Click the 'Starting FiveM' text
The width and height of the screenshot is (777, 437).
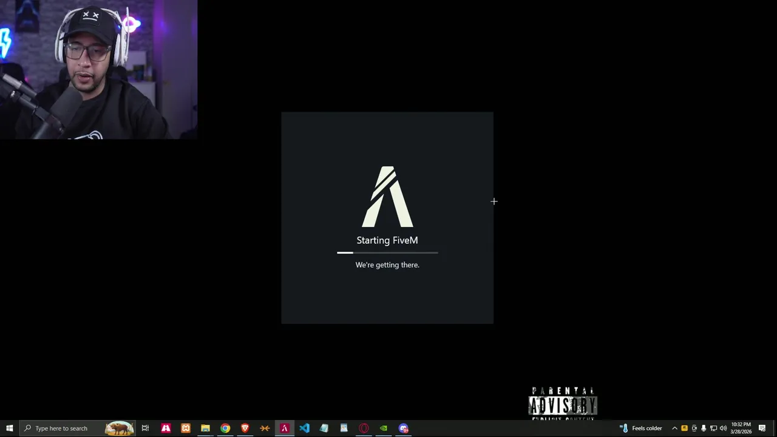tap(387, 240)
